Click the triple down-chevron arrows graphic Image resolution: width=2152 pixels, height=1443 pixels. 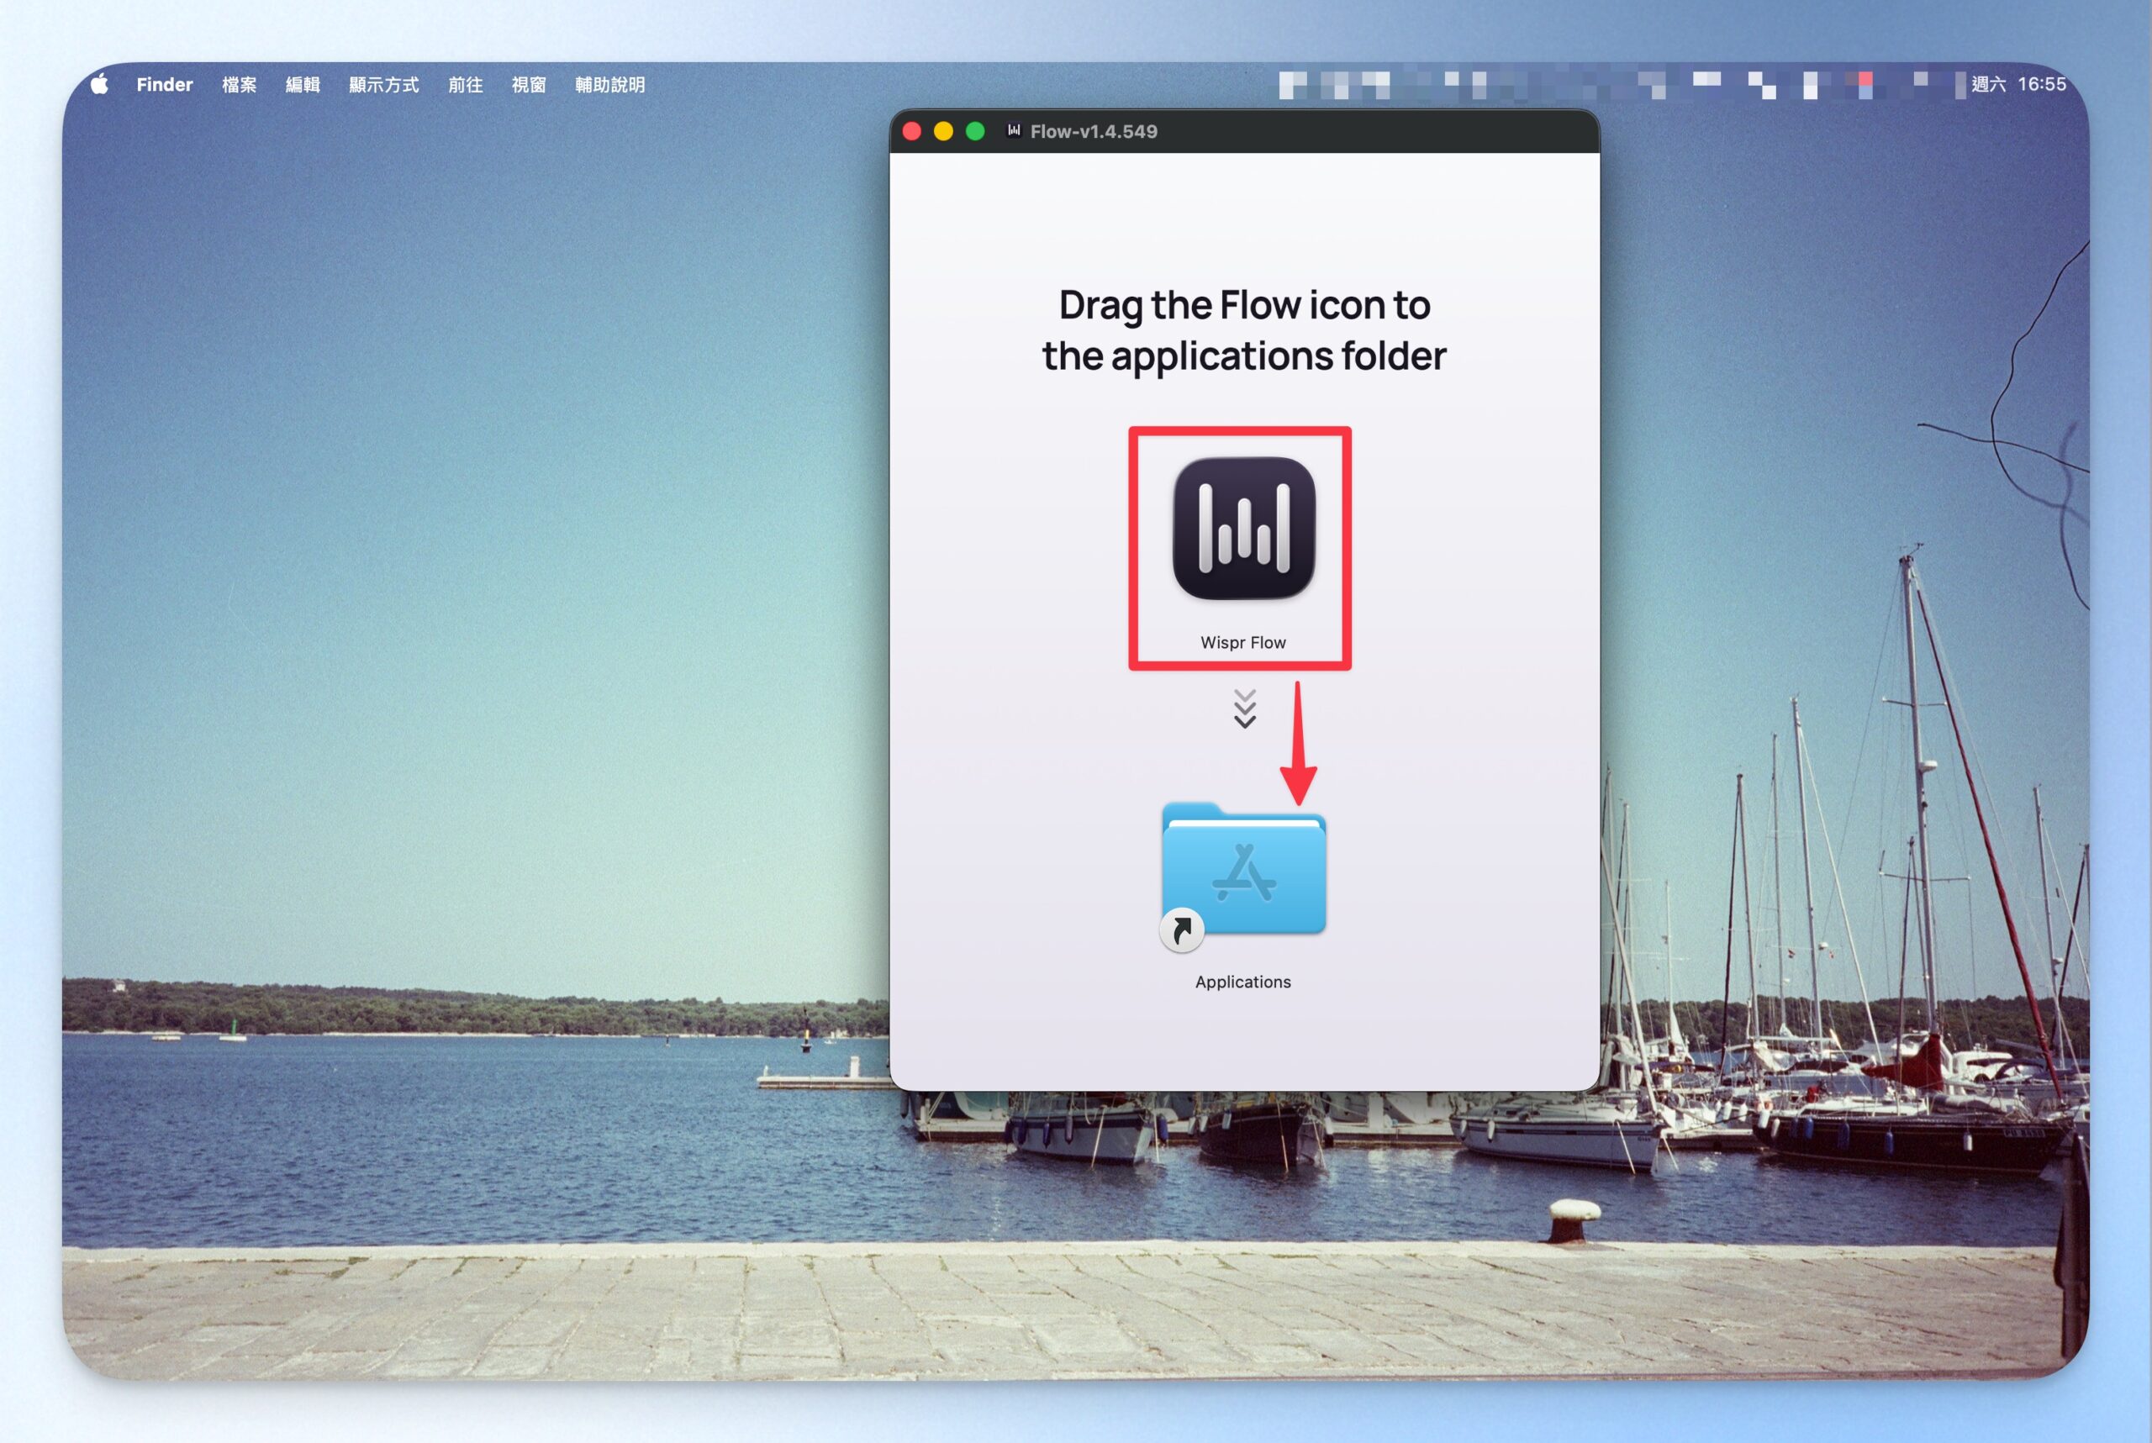click(x=1244, y=708)
